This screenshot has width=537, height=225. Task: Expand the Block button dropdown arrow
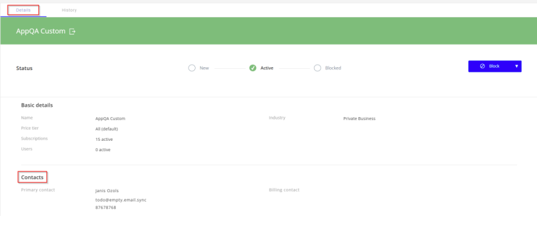coord(517,66)
